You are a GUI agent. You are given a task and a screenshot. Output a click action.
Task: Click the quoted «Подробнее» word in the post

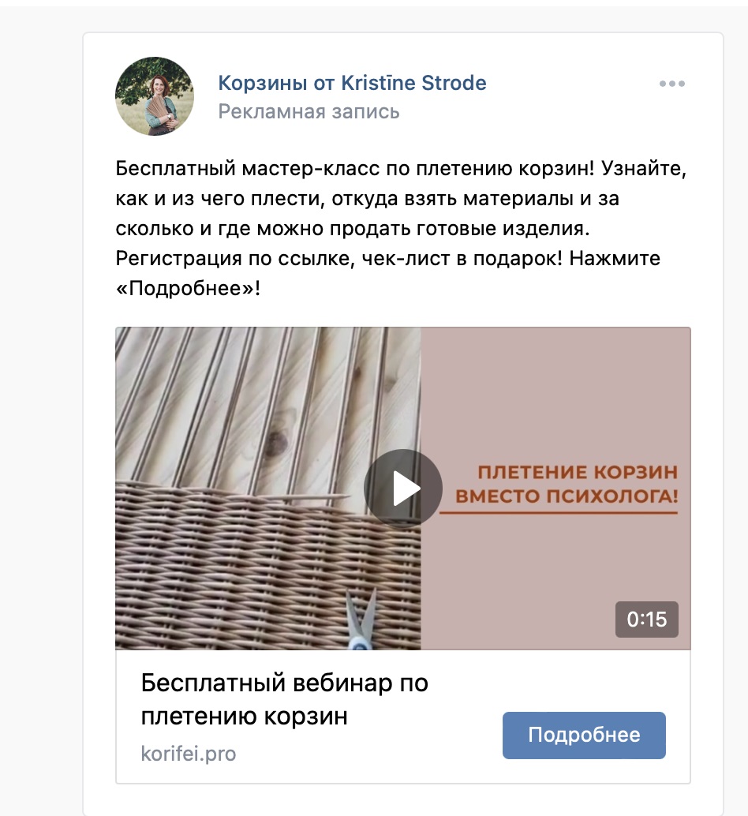point(185,288)
